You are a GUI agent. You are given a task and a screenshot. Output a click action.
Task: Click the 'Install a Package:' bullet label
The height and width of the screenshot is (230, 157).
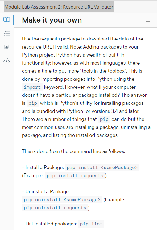click(44, 167)
